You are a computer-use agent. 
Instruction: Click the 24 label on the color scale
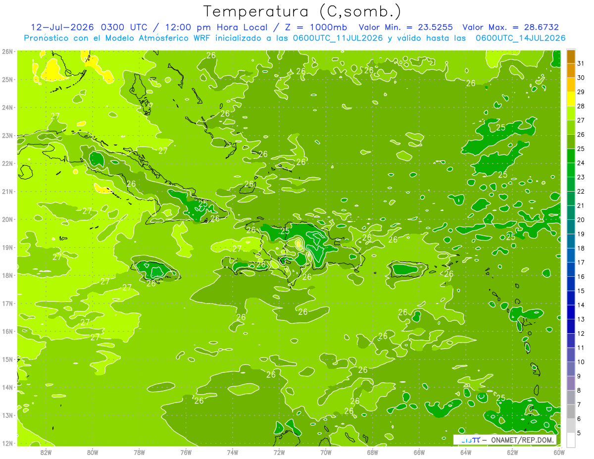coord(581,163)
